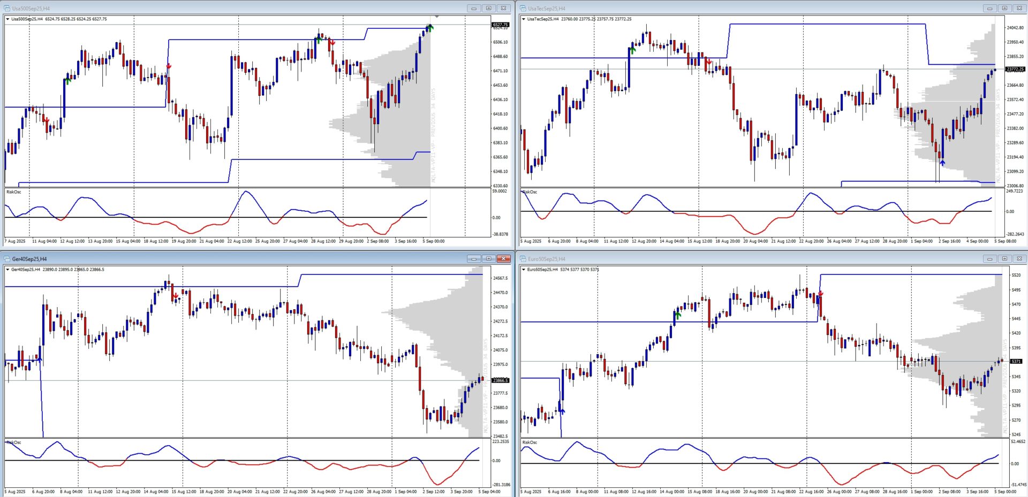Select green buy arrow at latest Usa500Sep25 candle
Screen dimensions: 1028x497
coord(430,27)
